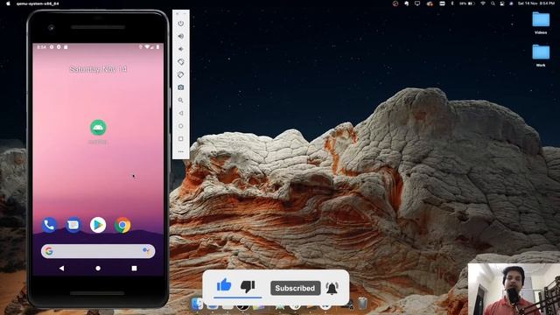Click the webcam video thumbnail

(x=514, y=289)
